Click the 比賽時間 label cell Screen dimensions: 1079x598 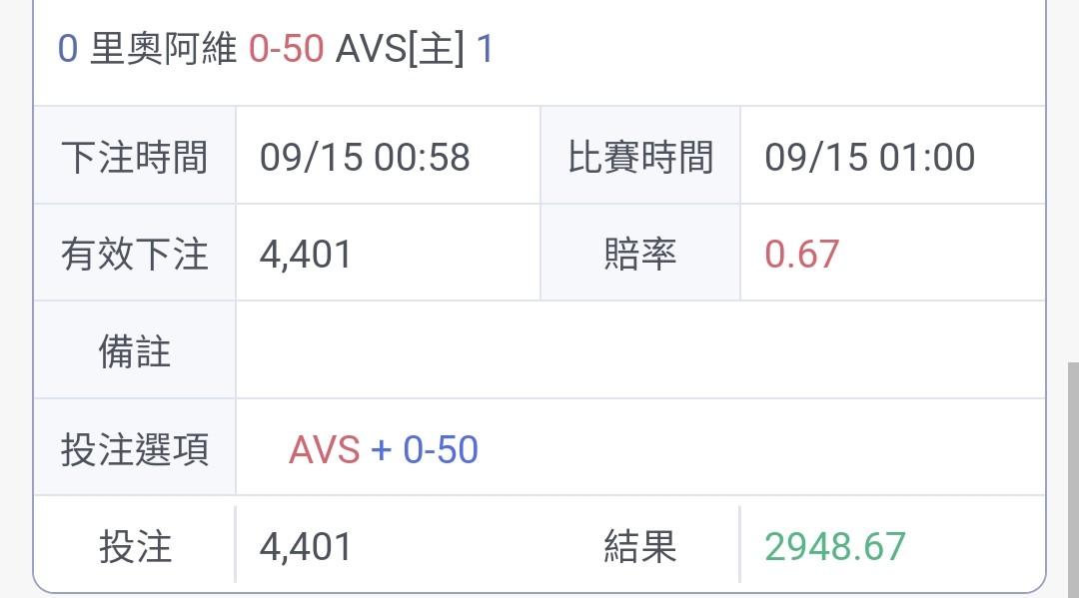tap(640, 156)
